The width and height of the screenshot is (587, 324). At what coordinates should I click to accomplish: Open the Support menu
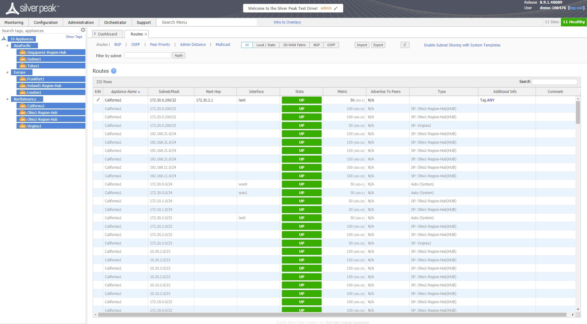coord(144,22)
